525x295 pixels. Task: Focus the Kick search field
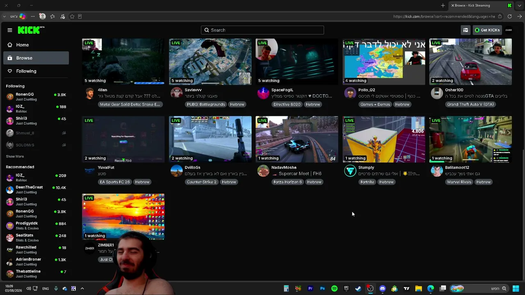click(262, 30)
